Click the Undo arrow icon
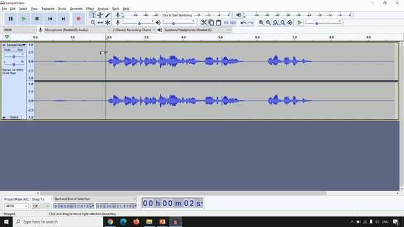404x227 pixels. click(243, 23)
